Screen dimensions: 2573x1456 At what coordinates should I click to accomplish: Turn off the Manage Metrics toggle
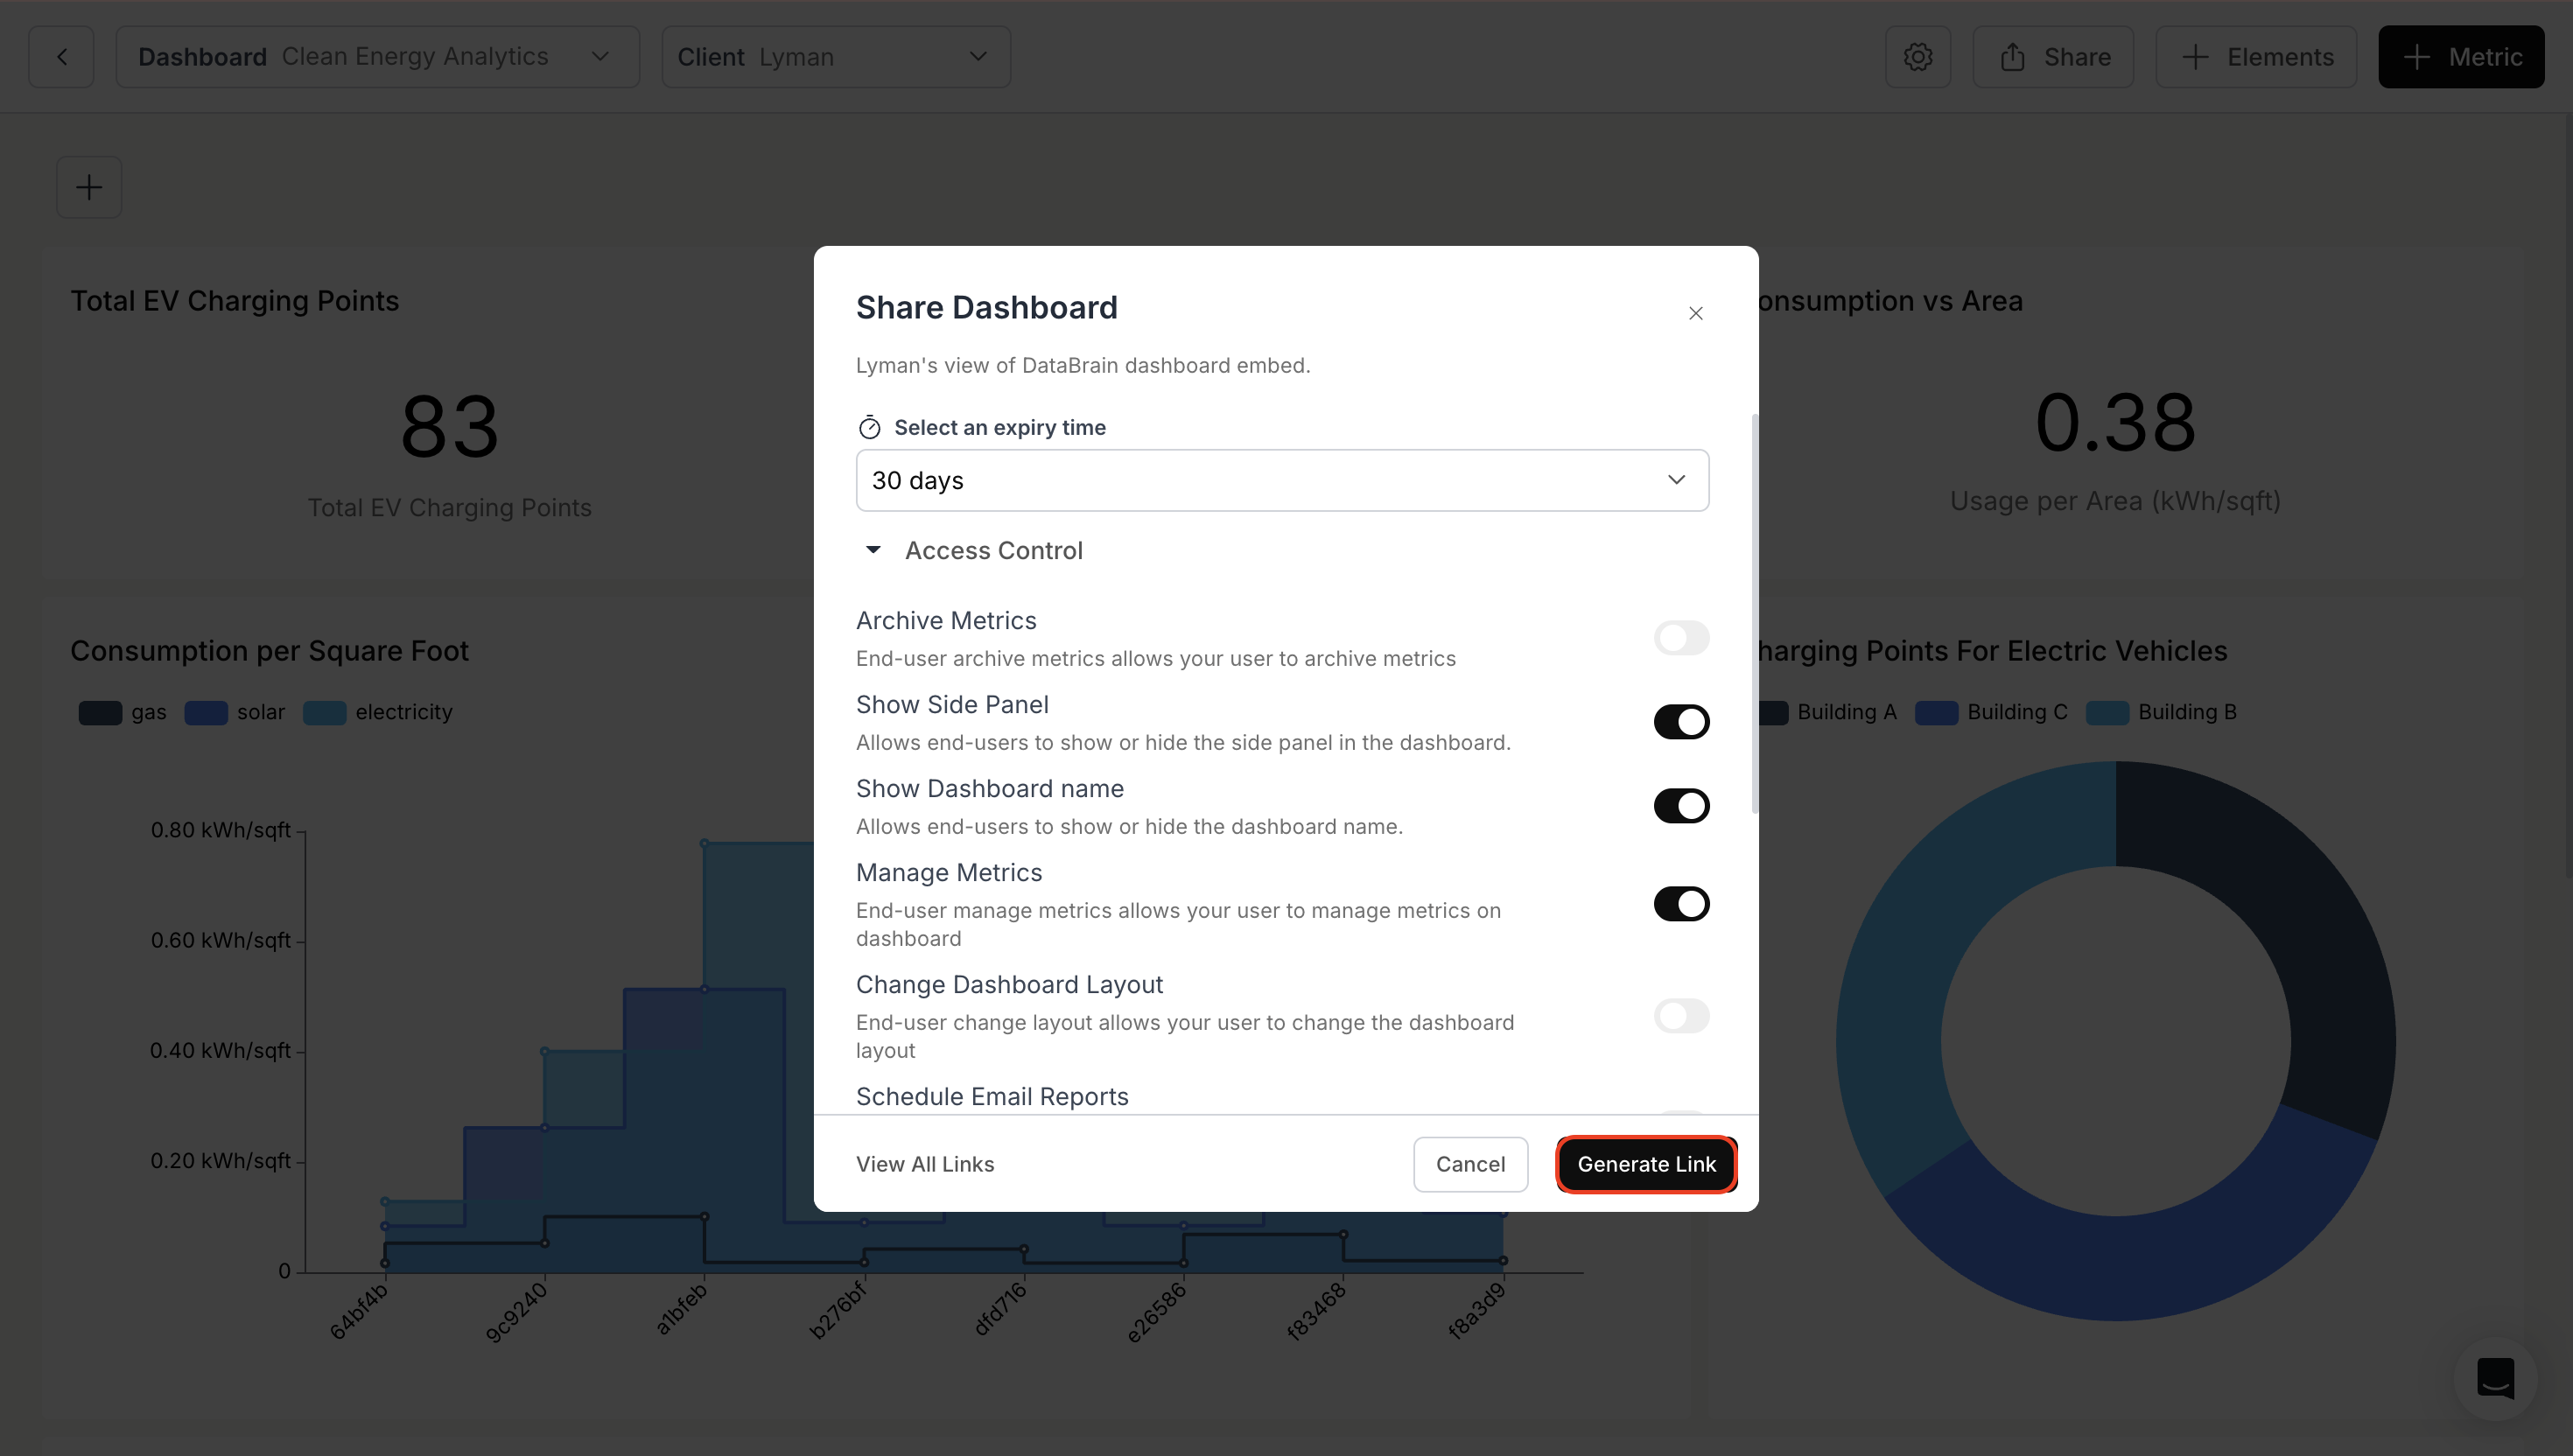(1681, 903)
